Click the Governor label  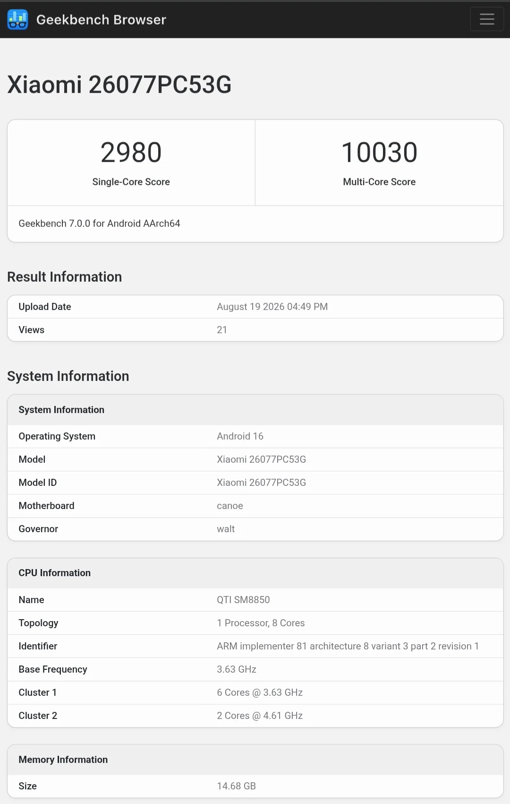pos(38,529)
